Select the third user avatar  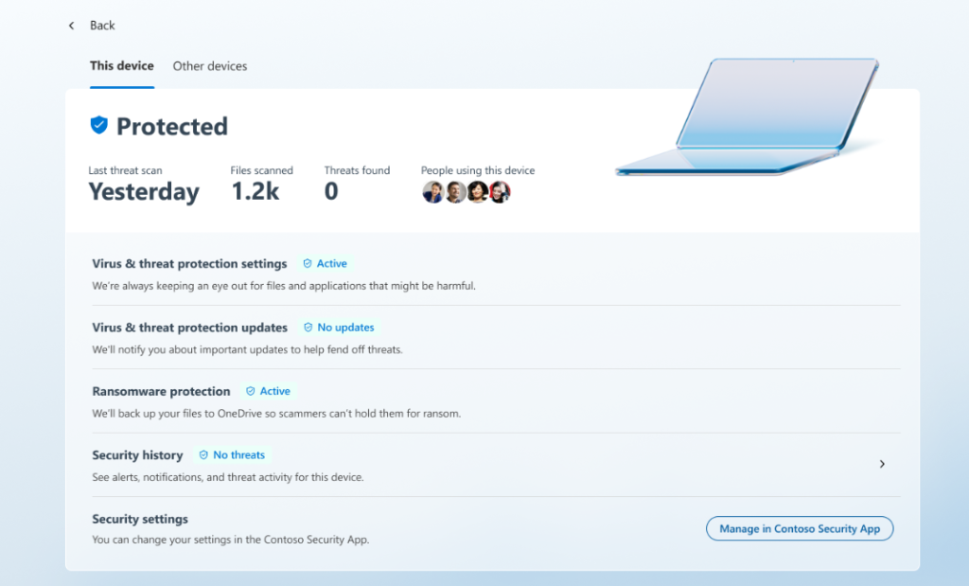point(478,192)
